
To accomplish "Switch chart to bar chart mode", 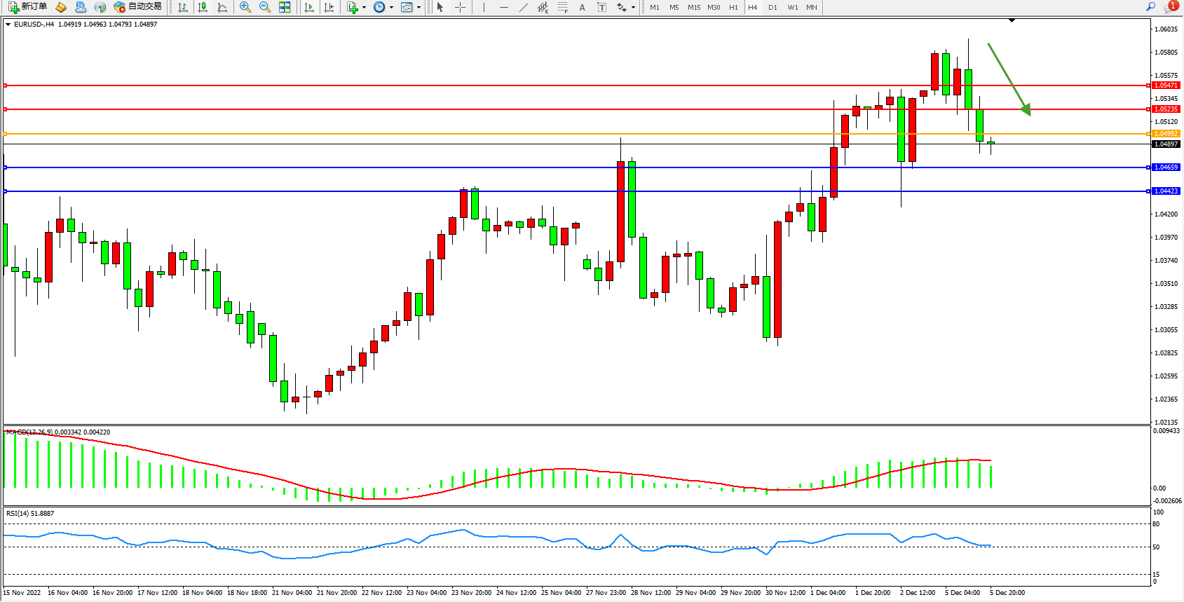I will 183,7.
